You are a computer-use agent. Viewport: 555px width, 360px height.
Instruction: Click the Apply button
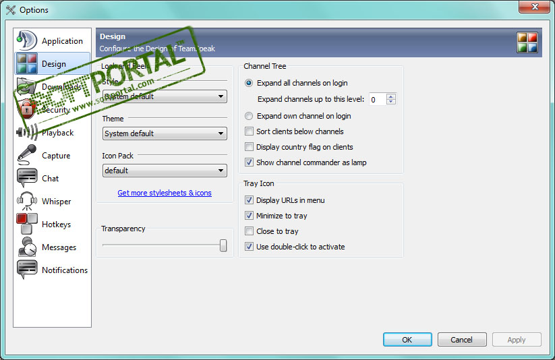(517, 340)
